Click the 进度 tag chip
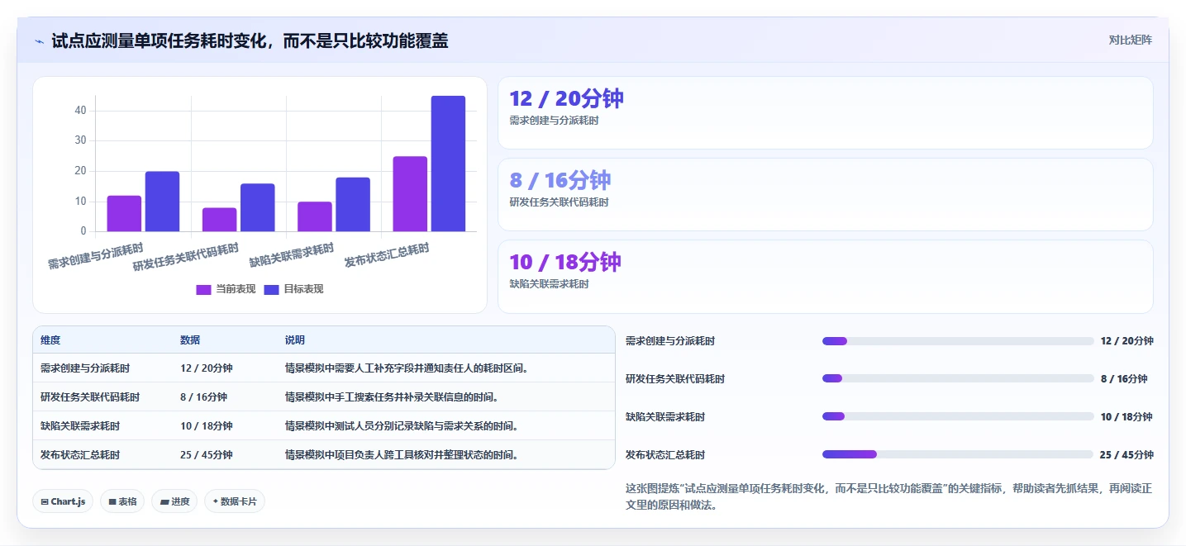 tap(174, 501)
